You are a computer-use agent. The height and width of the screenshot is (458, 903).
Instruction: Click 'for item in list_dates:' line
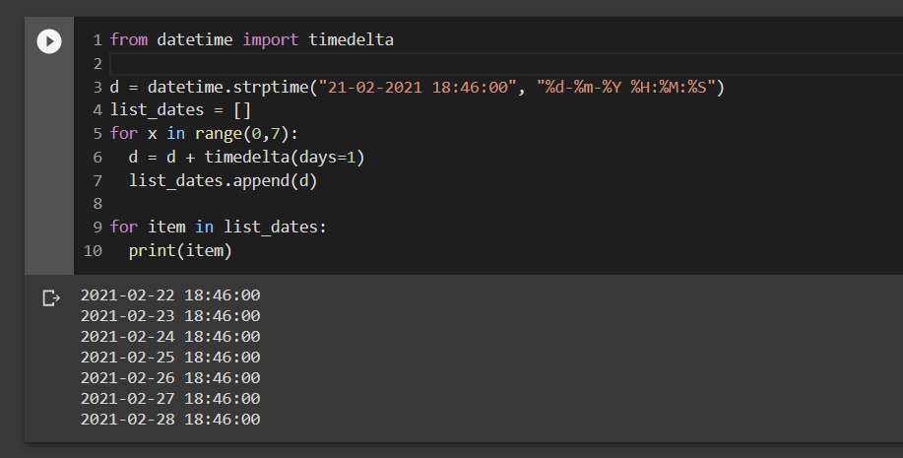coord(219,227)
